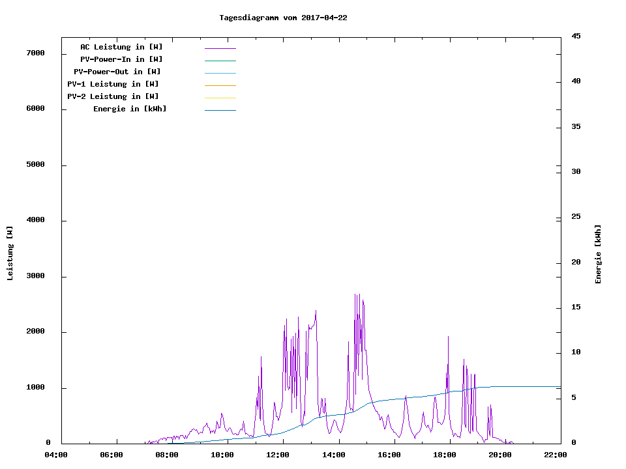Click the purple line sample beside AC Leistung

(220, 48)
